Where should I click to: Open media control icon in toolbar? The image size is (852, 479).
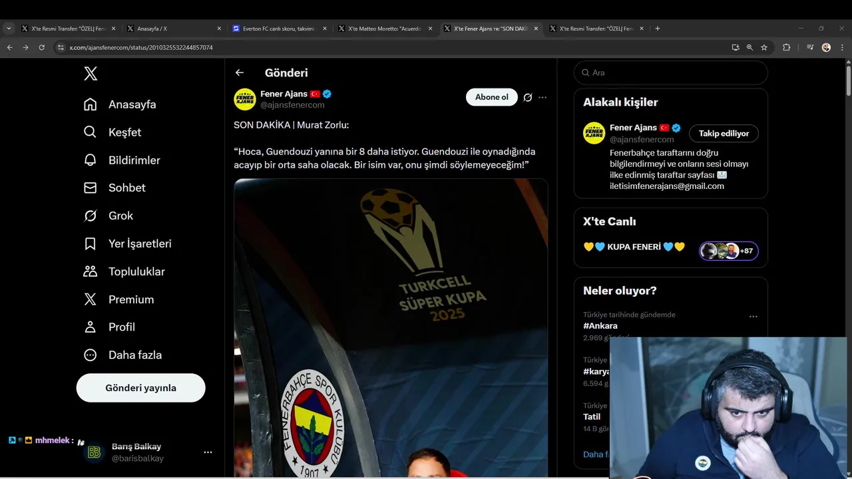pyautogui.click(x=810, y=47)
